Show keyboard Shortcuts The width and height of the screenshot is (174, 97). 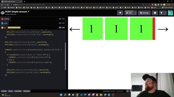[x=27, y=91]
